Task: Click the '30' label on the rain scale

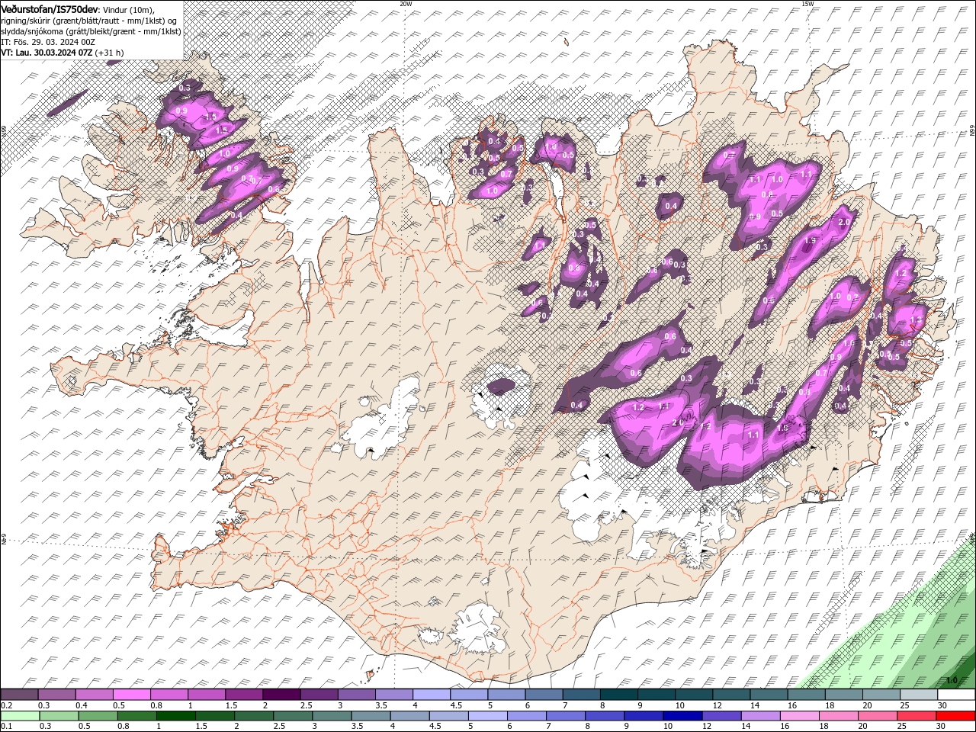Action: pos(942,726)
